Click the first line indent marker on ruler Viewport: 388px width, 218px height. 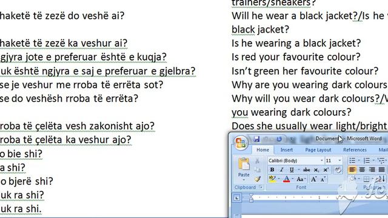(251, 196)
